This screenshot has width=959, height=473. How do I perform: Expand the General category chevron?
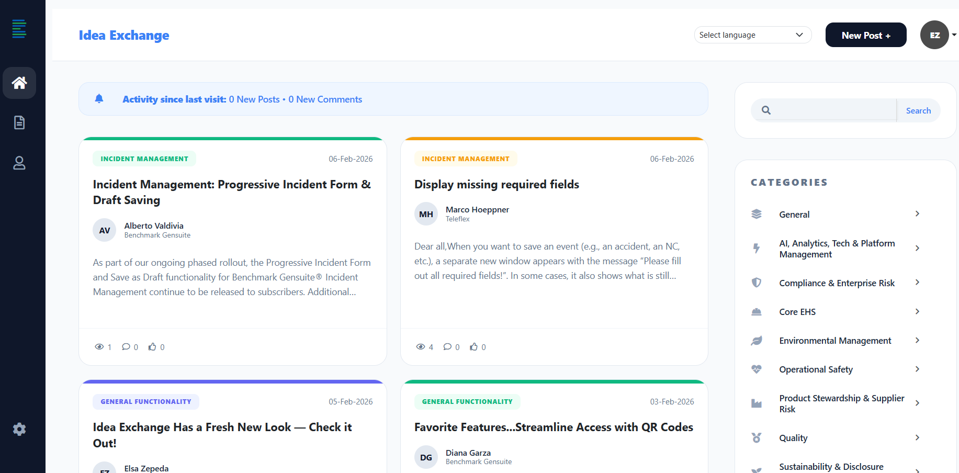(x=917, y=214)
